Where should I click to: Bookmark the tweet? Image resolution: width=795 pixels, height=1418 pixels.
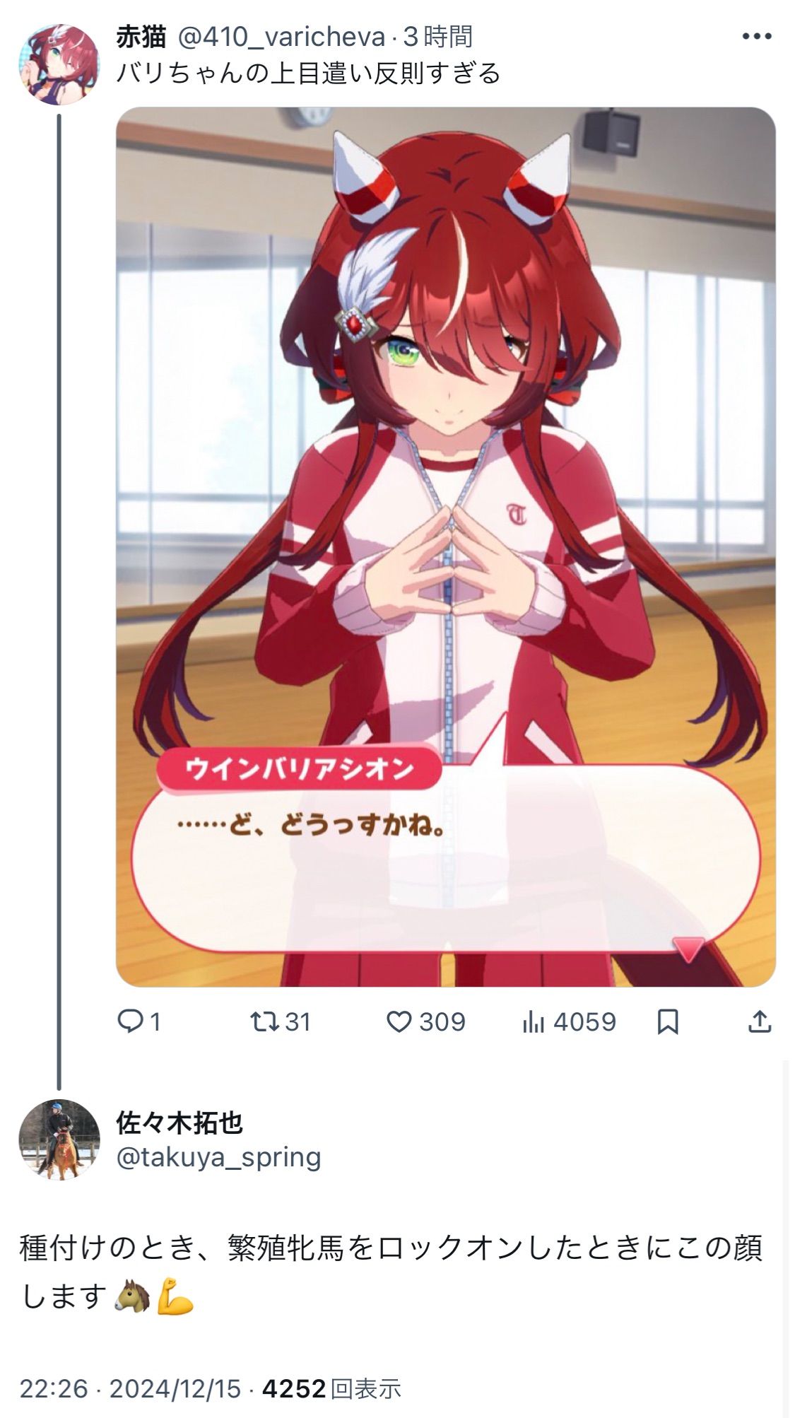(x=668, y=1021)
